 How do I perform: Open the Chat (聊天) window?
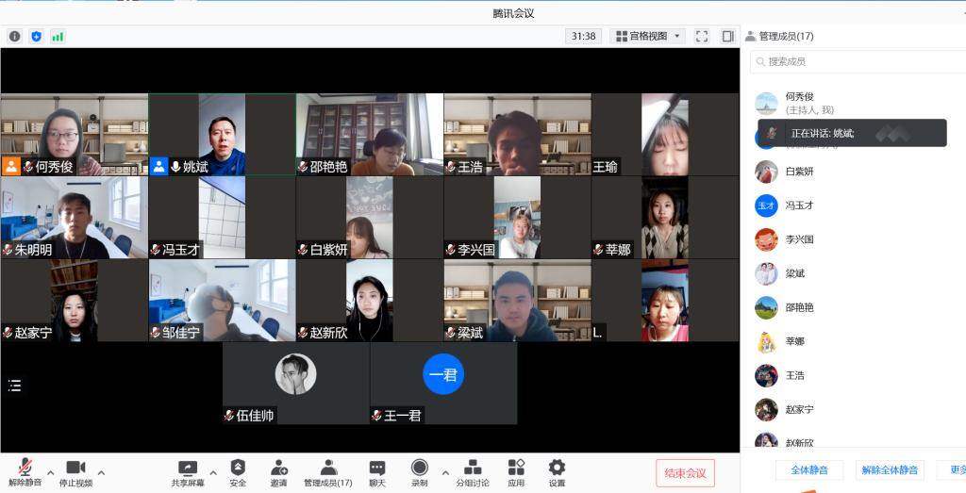pyautogui.click(x=377, y=472)
